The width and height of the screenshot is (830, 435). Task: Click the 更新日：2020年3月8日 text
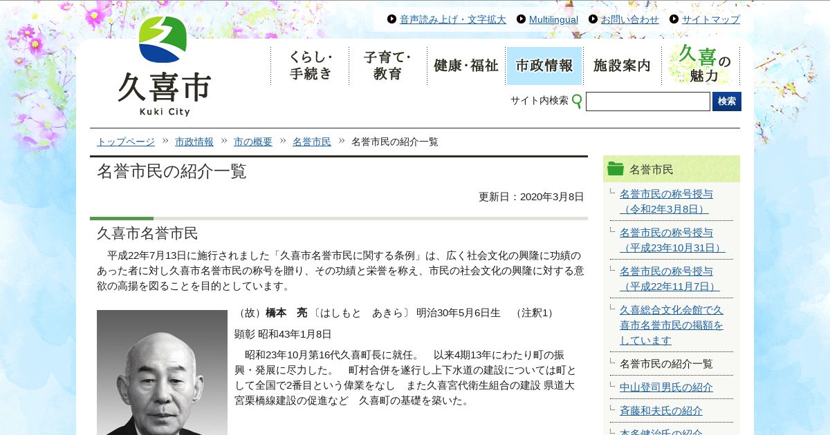(531, 197)
